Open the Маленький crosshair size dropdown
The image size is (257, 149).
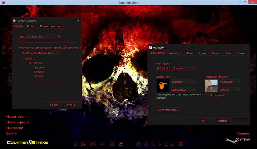point(230,82)
